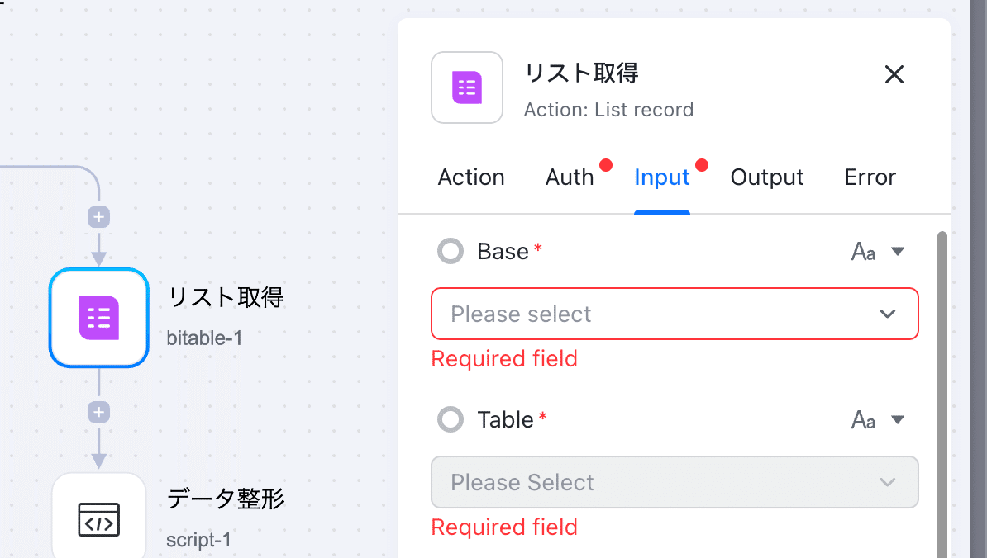Close the リスト取得 settings panel
This screenshot has width=987, height=558.
(894, 74)
